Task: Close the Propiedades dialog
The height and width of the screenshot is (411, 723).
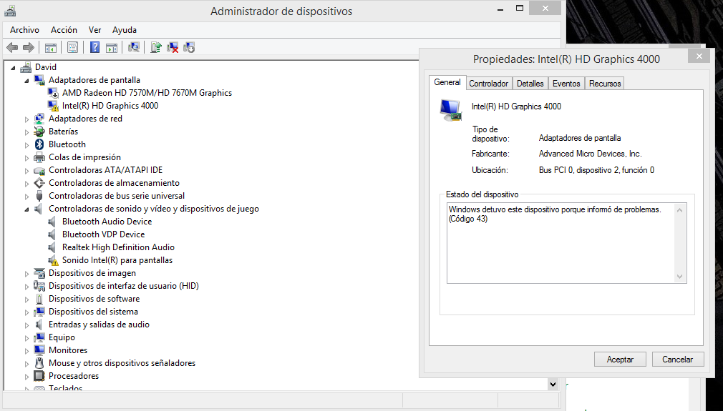Action: [x=699, y=56]
